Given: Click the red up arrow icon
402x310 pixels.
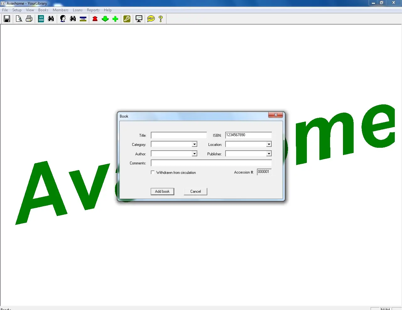Looking at the screenshot, I should click(95, 19).
